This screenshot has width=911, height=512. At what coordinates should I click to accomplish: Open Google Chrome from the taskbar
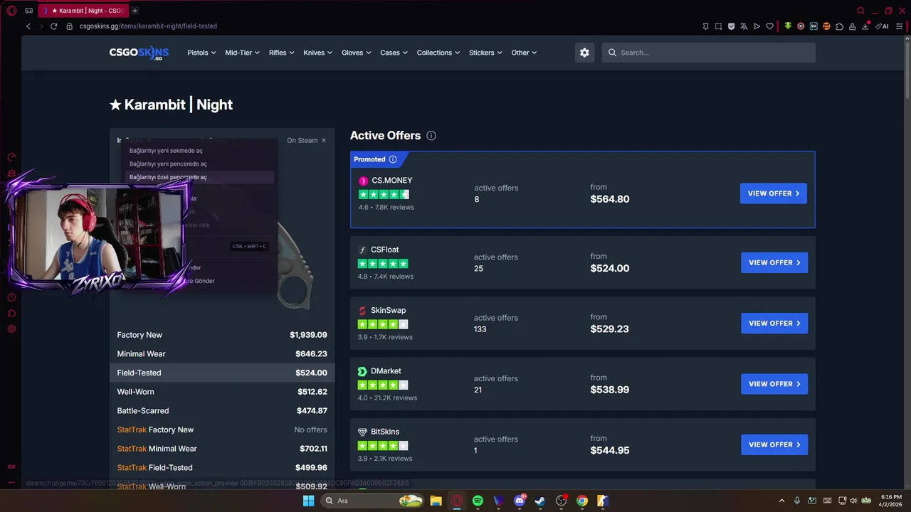point(582,501)
